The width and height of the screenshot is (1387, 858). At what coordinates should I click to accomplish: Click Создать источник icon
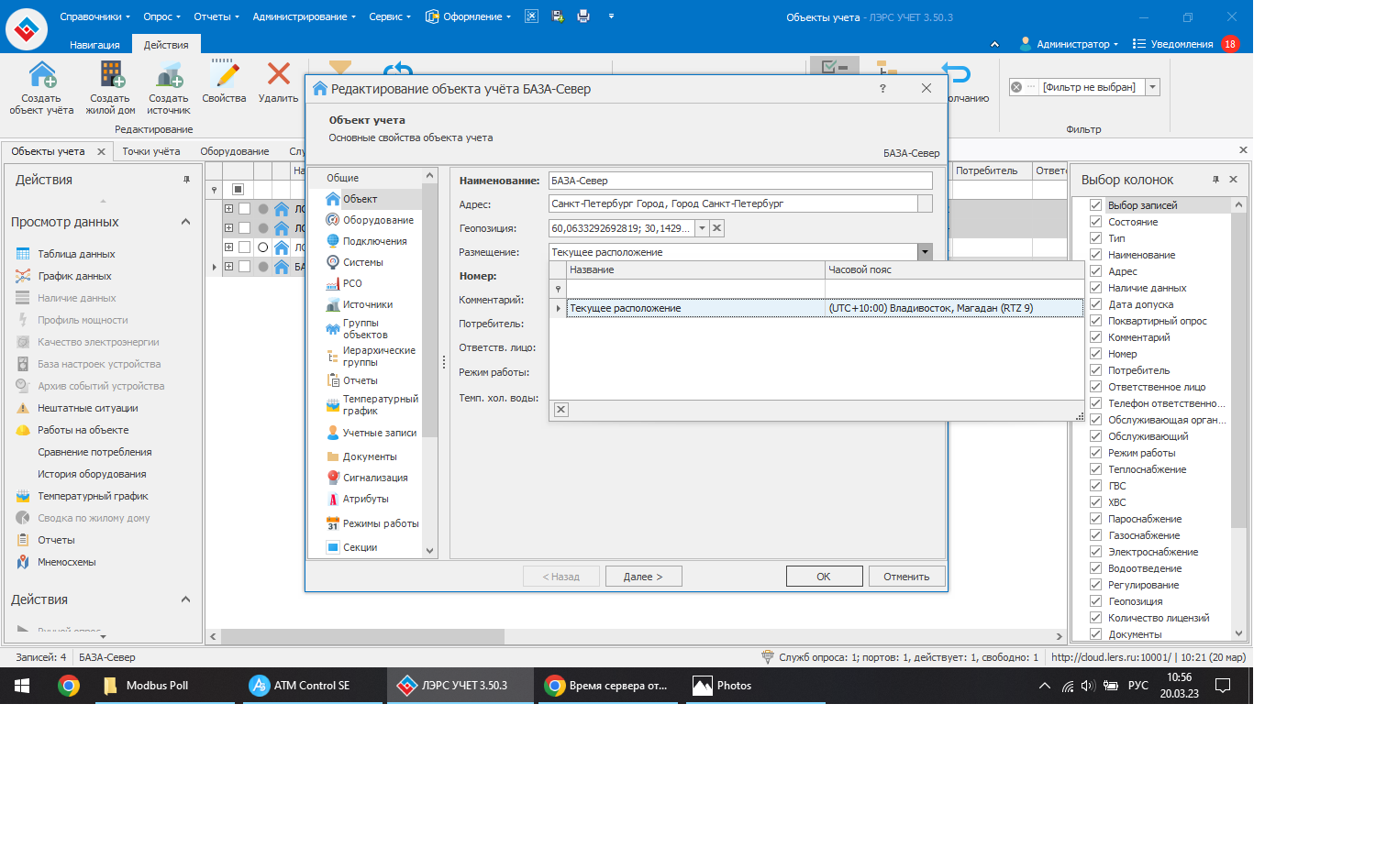point(170,74)
